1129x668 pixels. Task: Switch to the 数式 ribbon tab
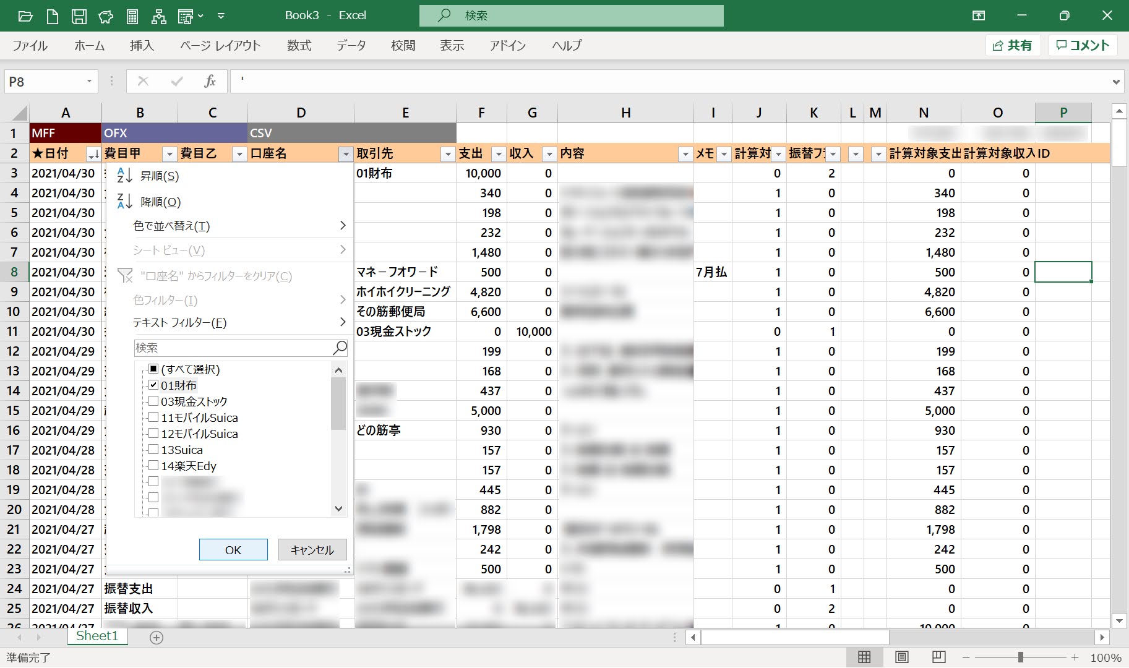[299, 45]
